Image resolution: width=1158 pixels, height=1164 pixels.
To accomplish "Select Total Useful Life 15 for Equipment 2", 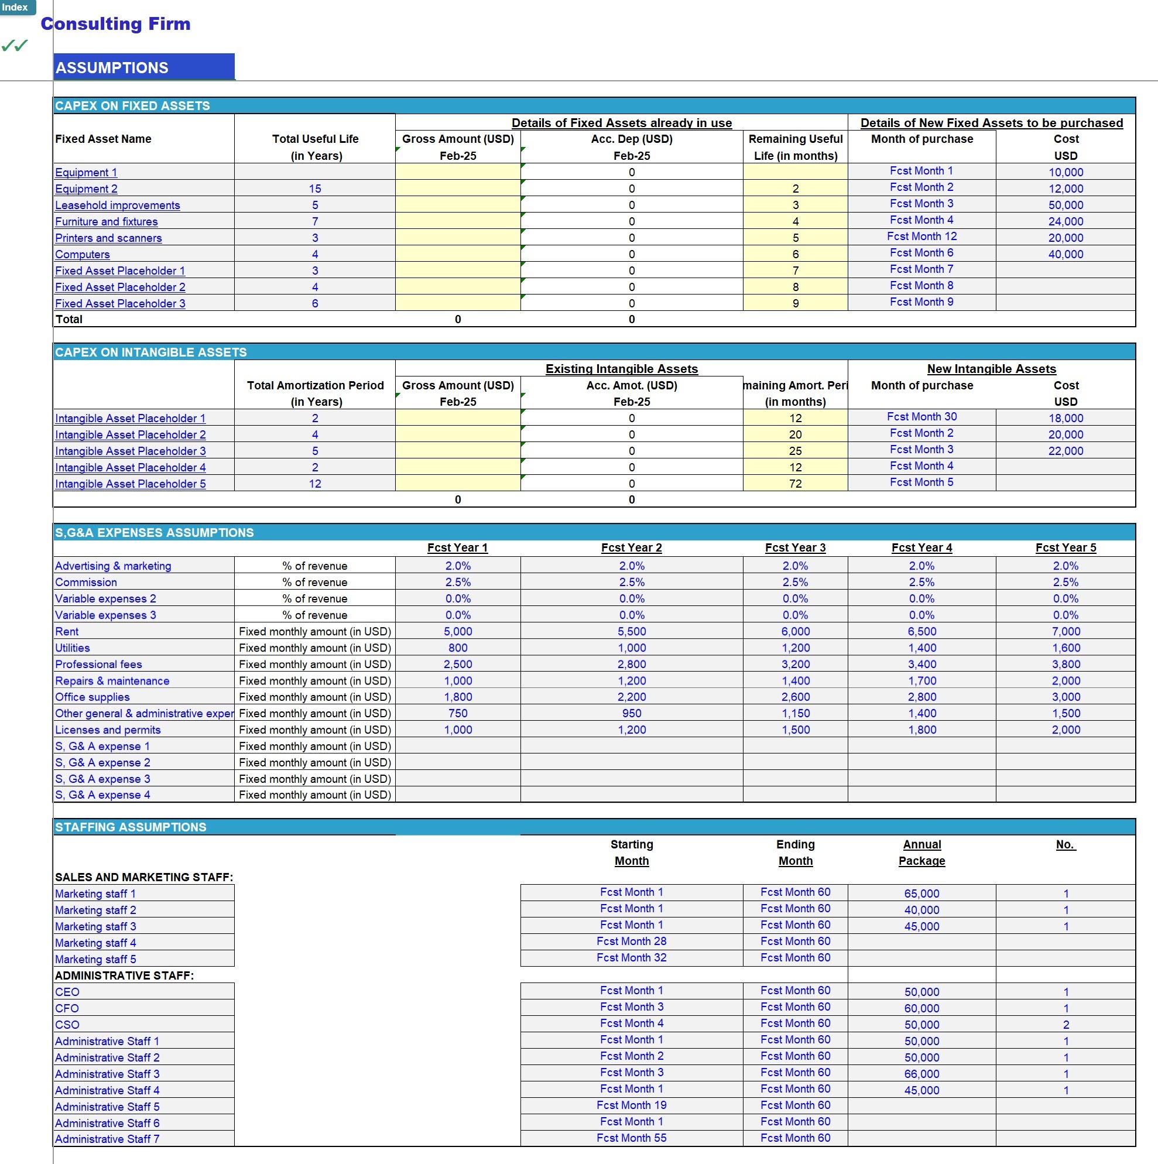I will [x=315, y=189].
